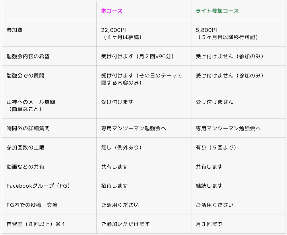
Task: Select the 時間外の詳細質問 row label
Action: tap(28, 128)
